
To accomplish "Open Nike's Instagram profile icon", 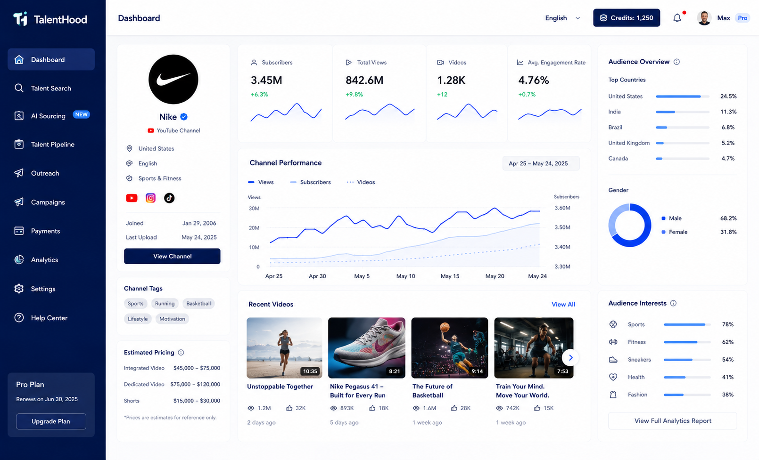I will point(150,198).
